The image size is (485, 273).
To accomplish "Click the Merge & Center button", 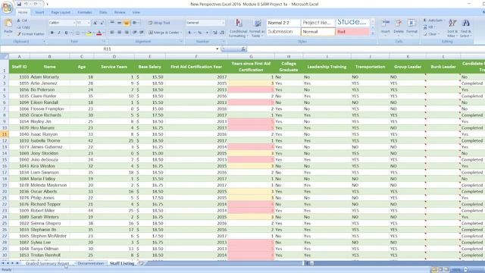I will point(164,33).
